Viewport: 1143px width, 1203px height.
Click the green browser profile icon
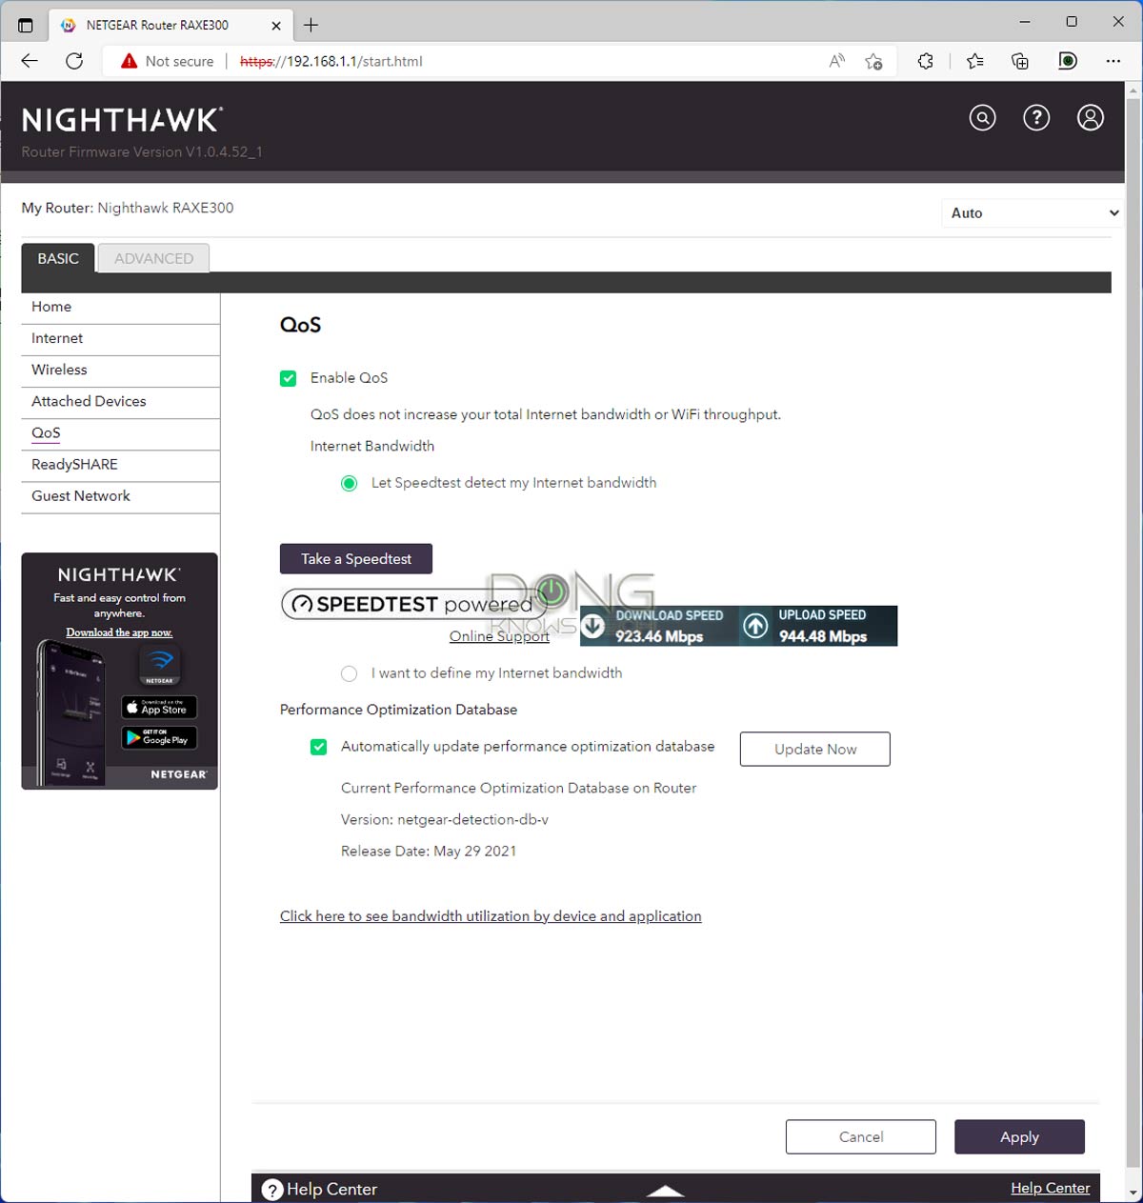(1068, 61)
